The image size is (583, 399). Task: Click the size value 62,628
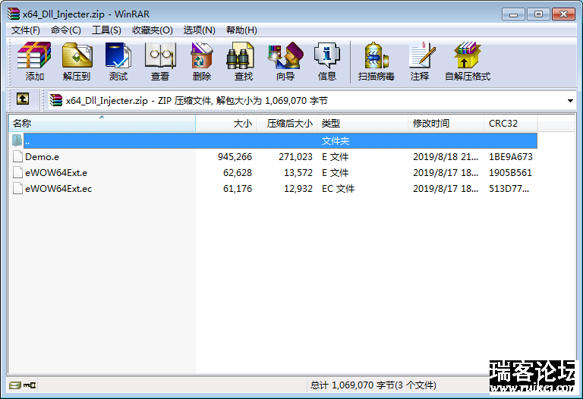238,173
